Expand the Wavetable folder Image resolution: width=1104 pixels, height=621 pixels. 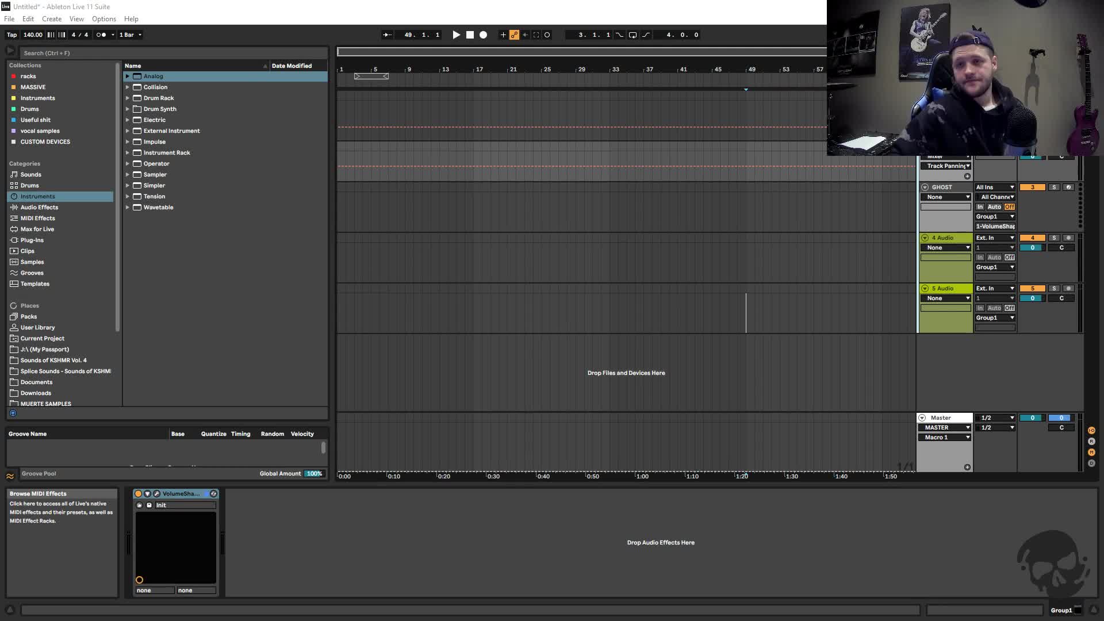pos(128,207)
